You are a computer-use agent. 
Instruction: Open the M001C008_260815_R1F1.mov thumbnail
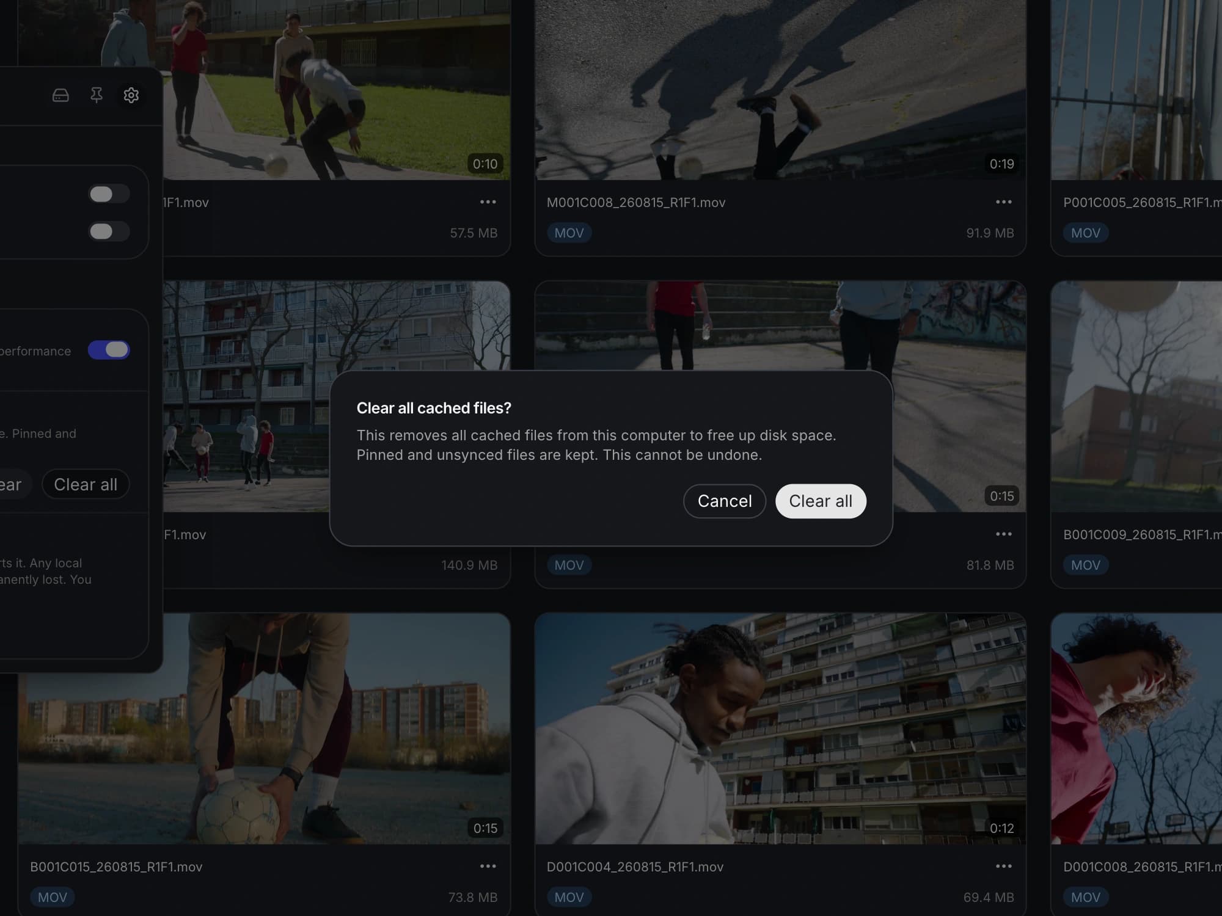tap(780, 90)
